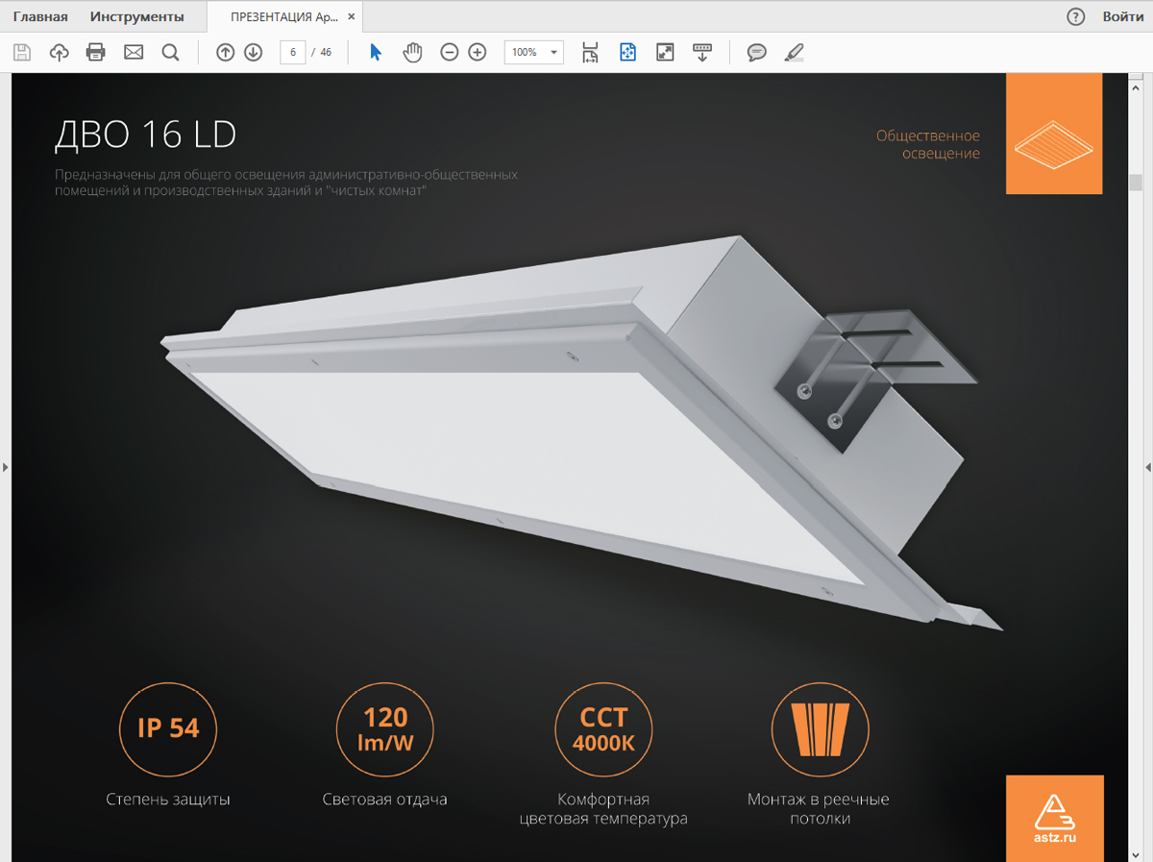Click the Общественное освещение orange icon
This screenshot has width=1153, height=862.
1054,134
